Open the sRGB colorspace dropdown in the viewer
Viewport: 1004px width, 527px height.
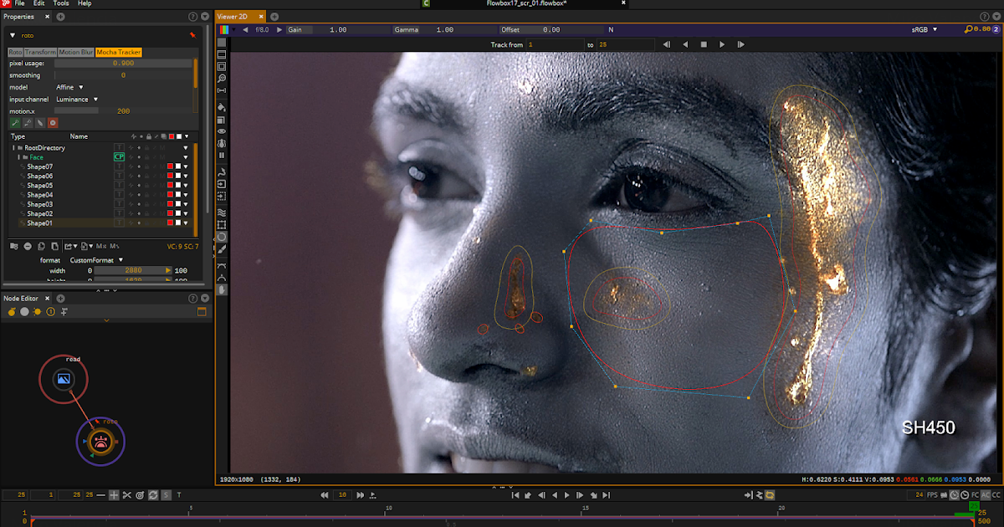[925, 28]
